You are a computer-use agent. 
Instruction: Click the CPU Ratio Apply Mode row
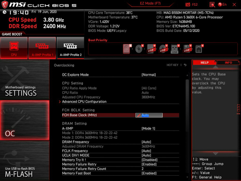pos(120,88)
